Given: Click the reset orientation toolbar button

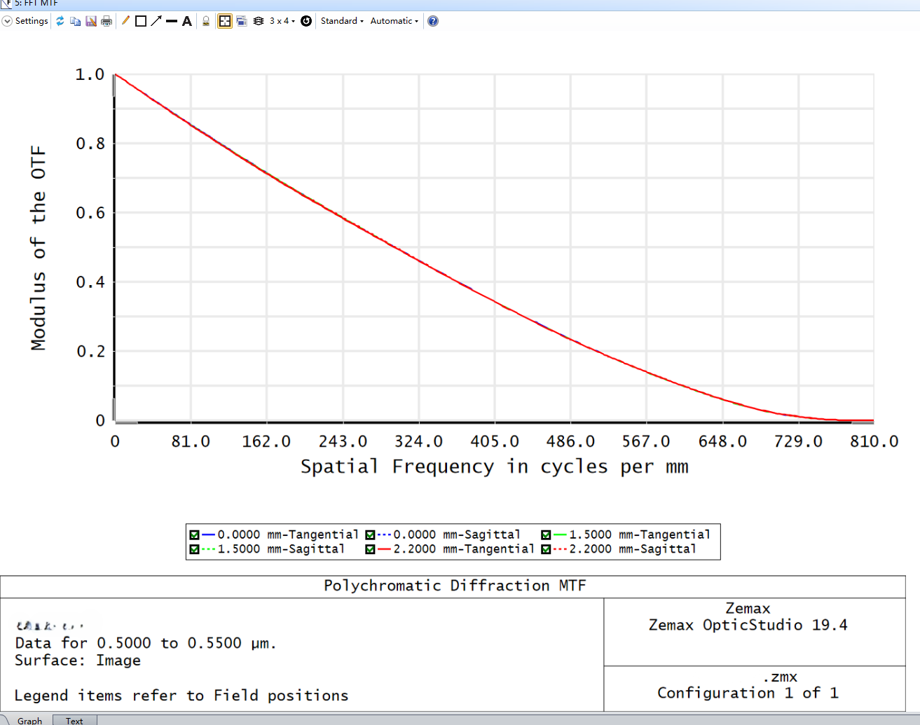Looking at the screenshot, I should 305,21.
